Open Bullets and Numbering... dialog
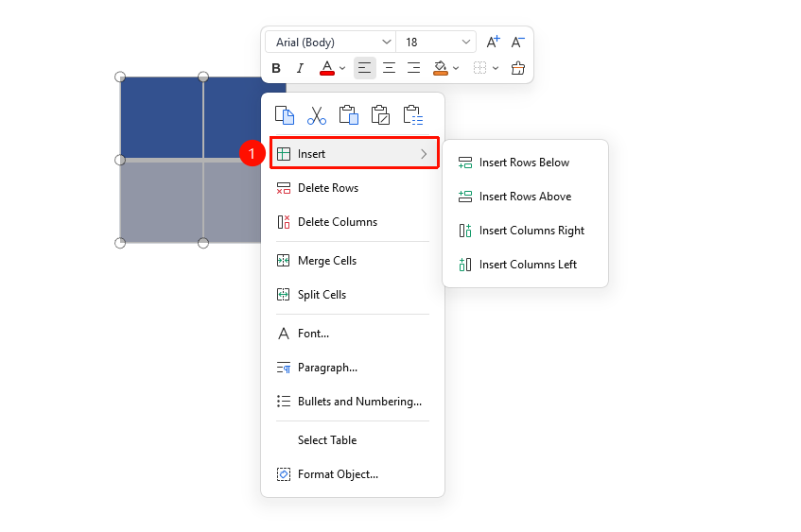Viewport: 801px width, 532px height. tap(353, 402)
